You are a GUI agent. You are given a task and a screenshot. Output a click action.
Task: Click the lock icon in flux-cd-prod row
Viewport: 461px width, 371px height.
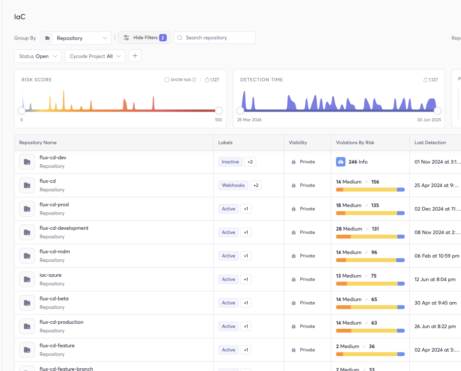pos(294,209)
